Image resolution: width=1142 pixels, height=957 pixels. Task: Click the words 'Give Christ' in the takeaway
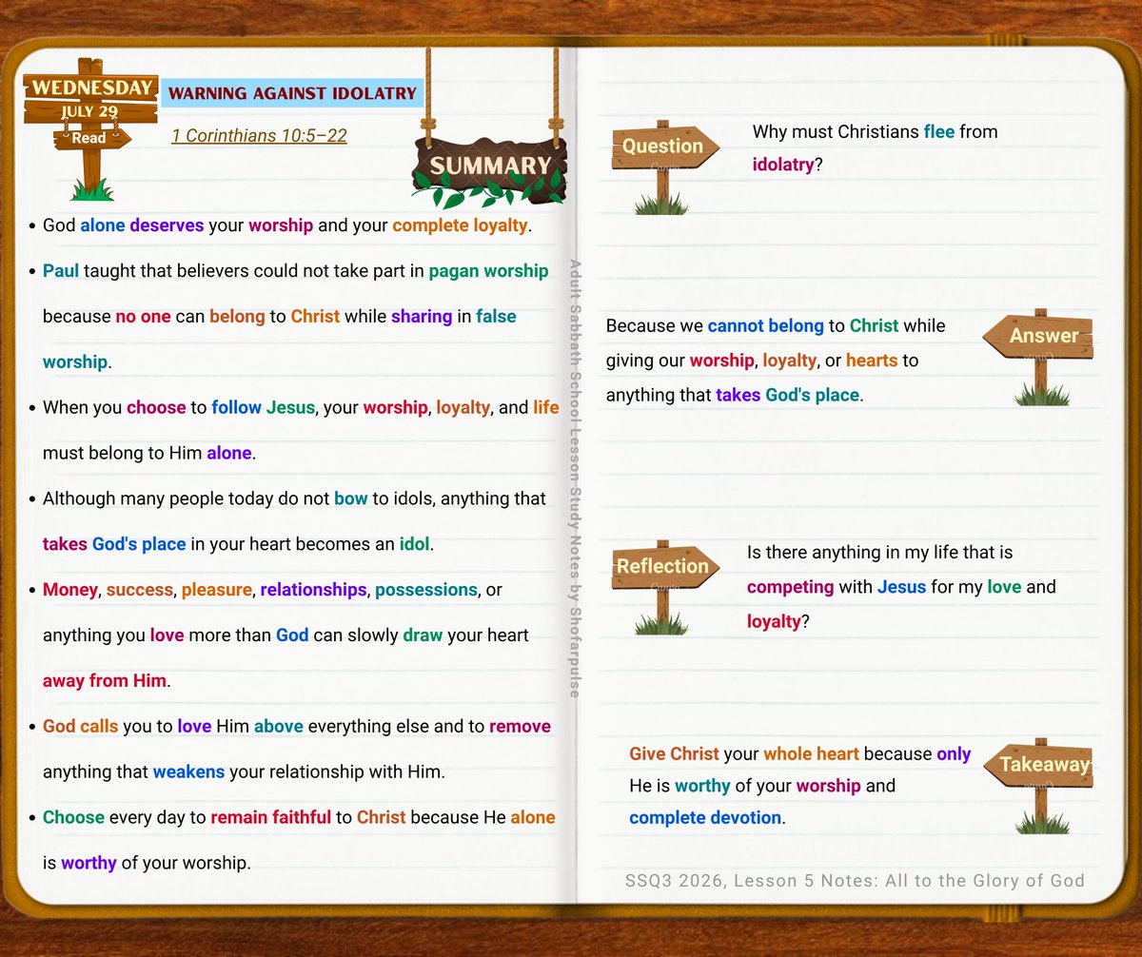click(x=674, y=753)
